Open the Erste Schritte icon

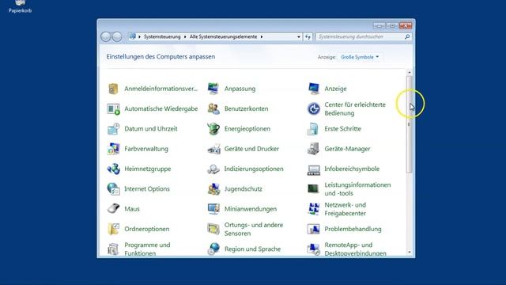313,128
